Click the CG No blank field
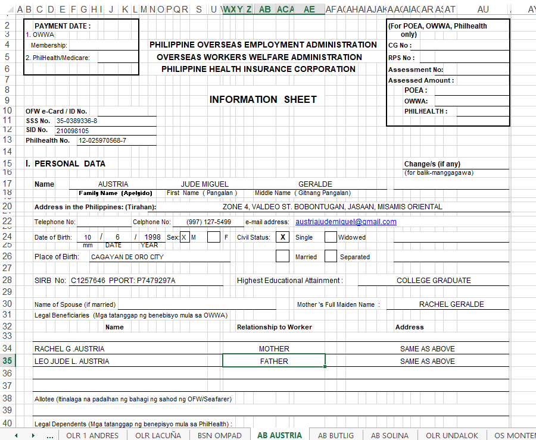Image resolution: width=536 pixels, height=440 pixels. (460, 45)
